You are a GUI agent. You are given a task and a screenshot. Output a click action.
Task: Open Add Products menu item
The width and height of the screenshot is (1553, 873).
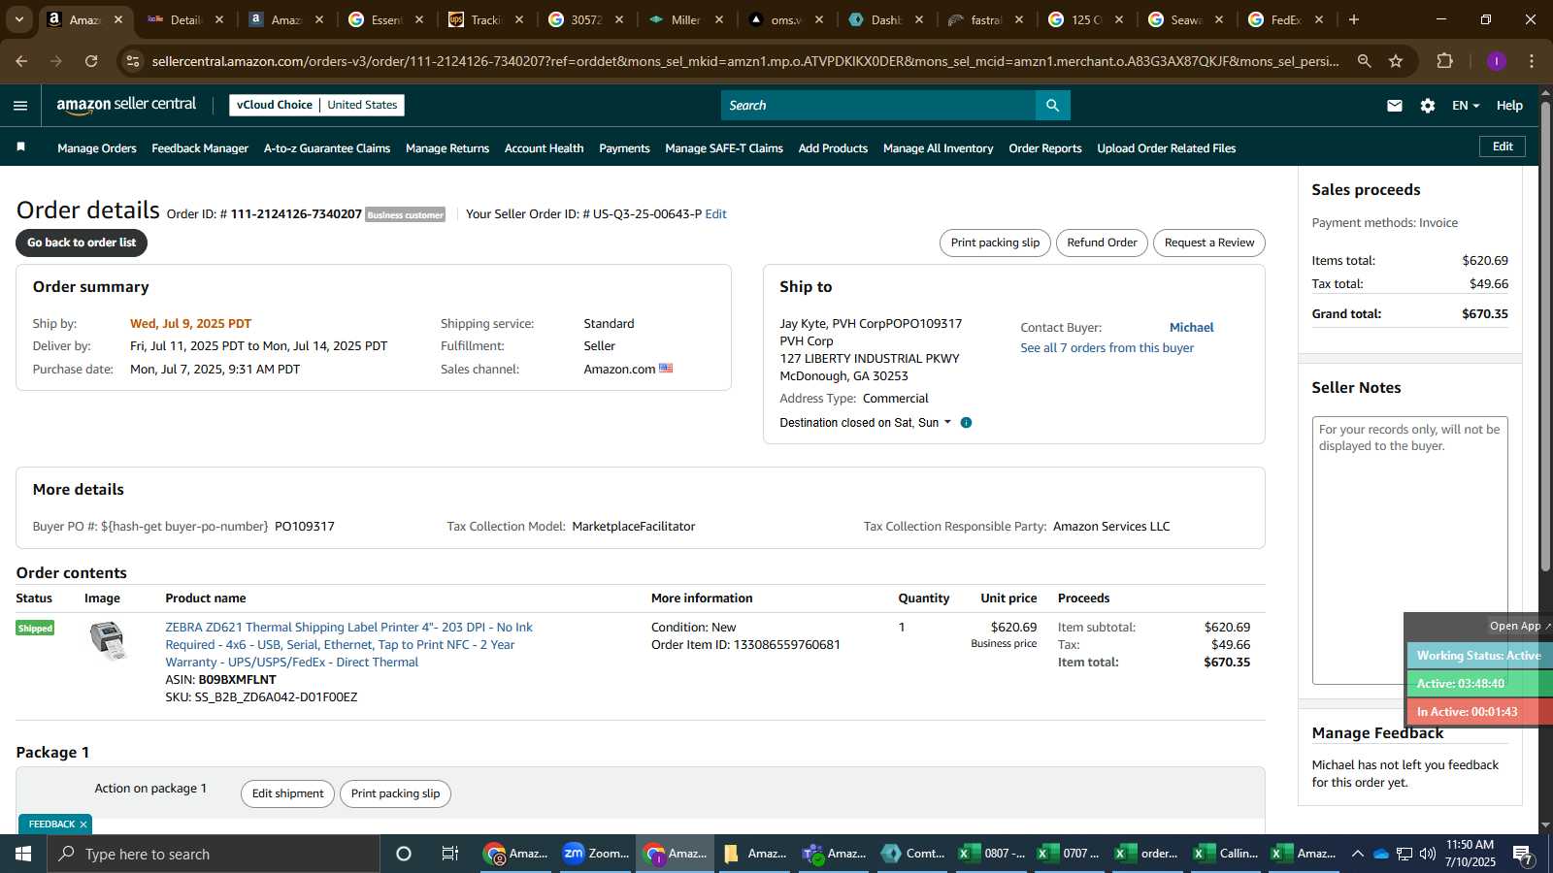point(833,148)
